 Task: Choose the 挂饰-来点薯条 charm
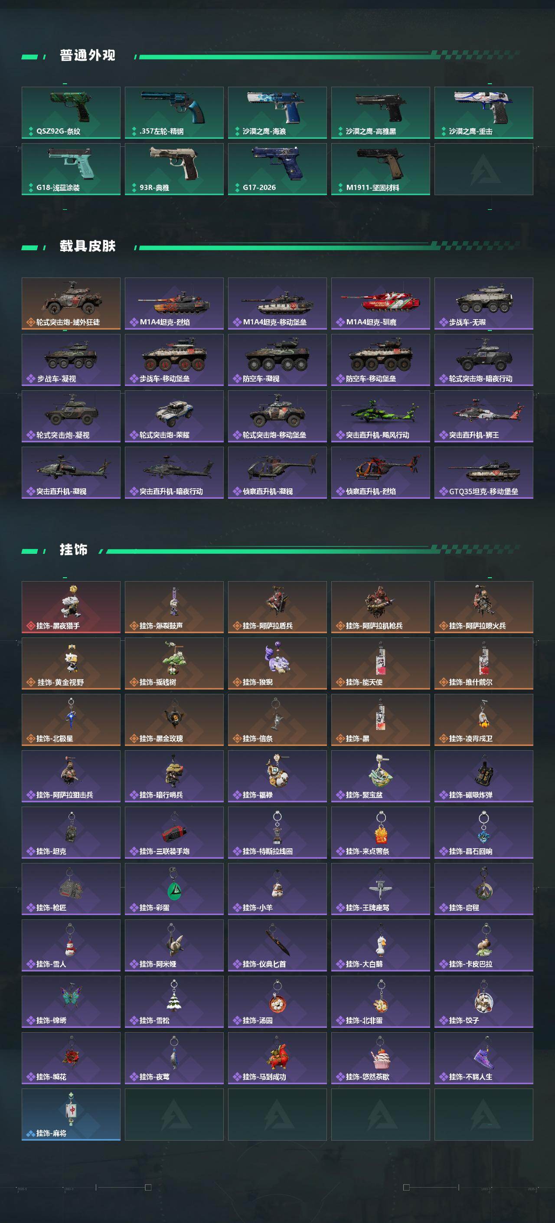coord(381,833)
